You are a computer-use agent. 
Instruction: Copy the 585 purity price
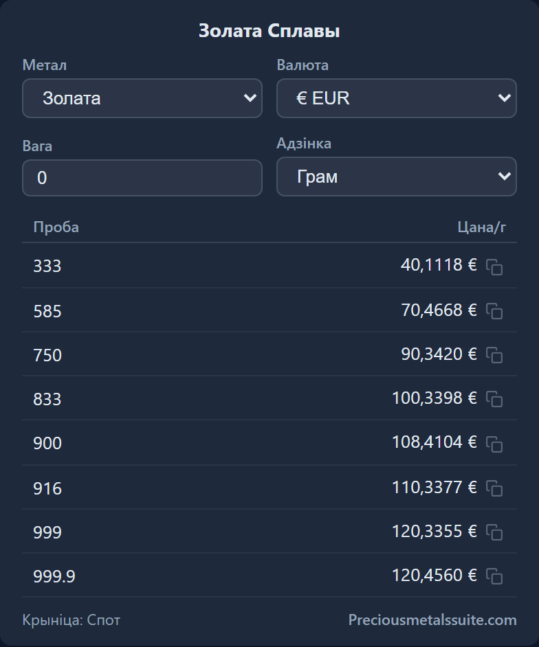point(494,311)
